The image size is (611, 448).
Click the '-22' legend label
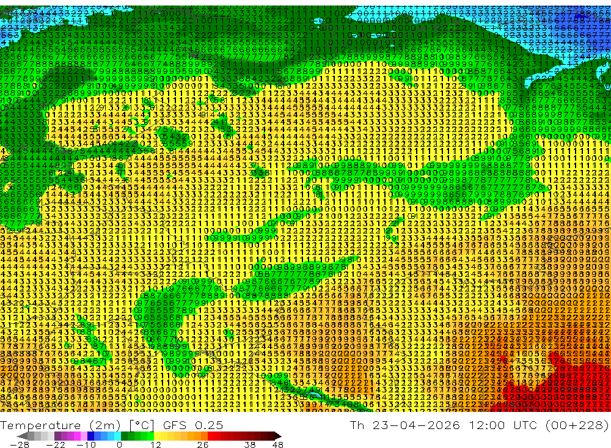tap(56, 444)
